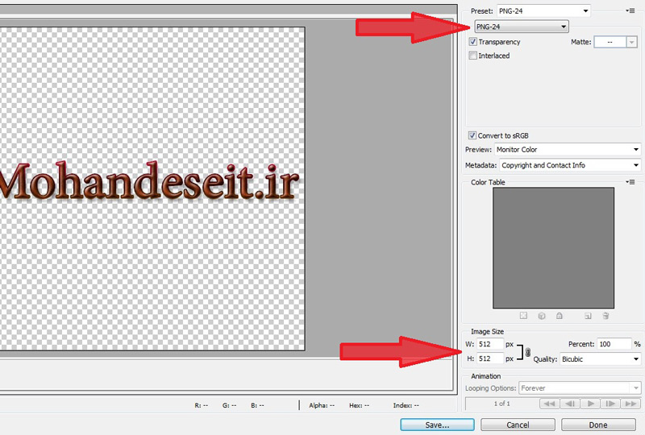The height and width of the screenshot is (435, 645).
Task: Click the 'Index: --' readout in status bar
Action: pos(406,405)
